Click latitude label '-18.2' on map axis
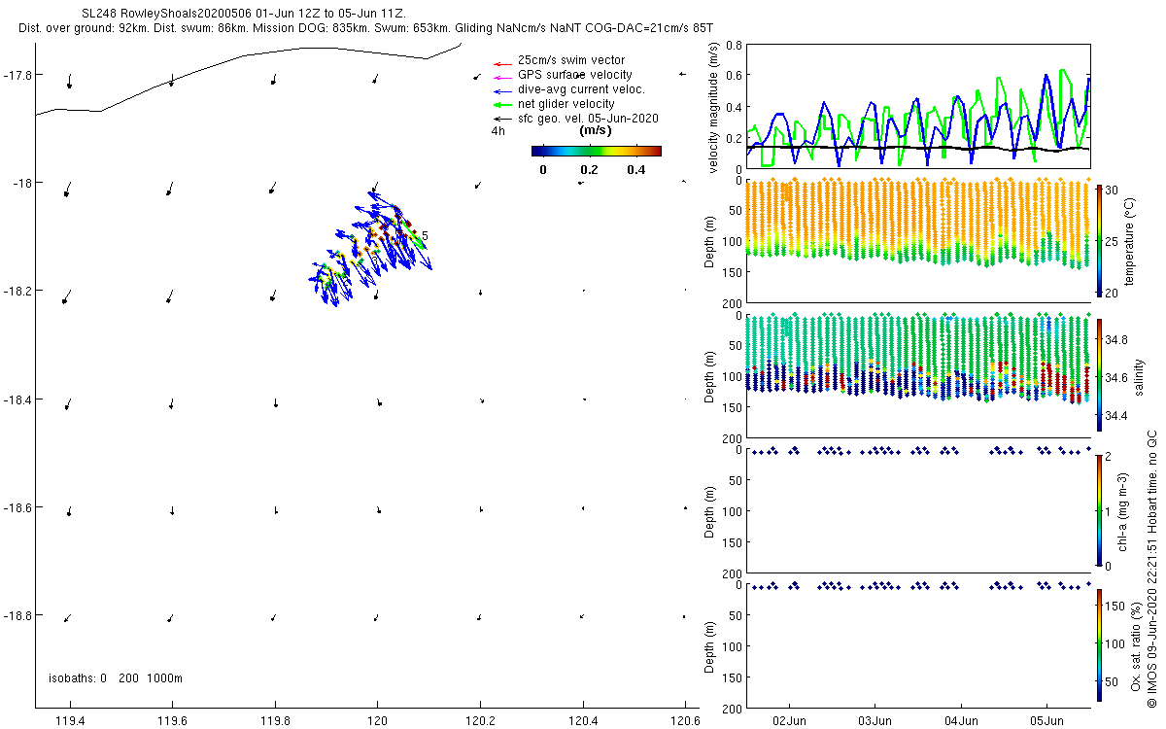Screen dimensions: 1166x729 click(17, 291)
